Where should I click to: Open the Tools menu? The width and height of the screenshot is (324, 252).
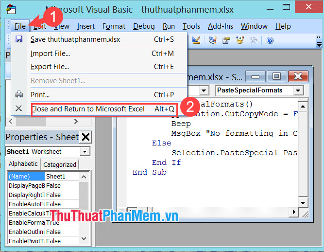(191, 26)
